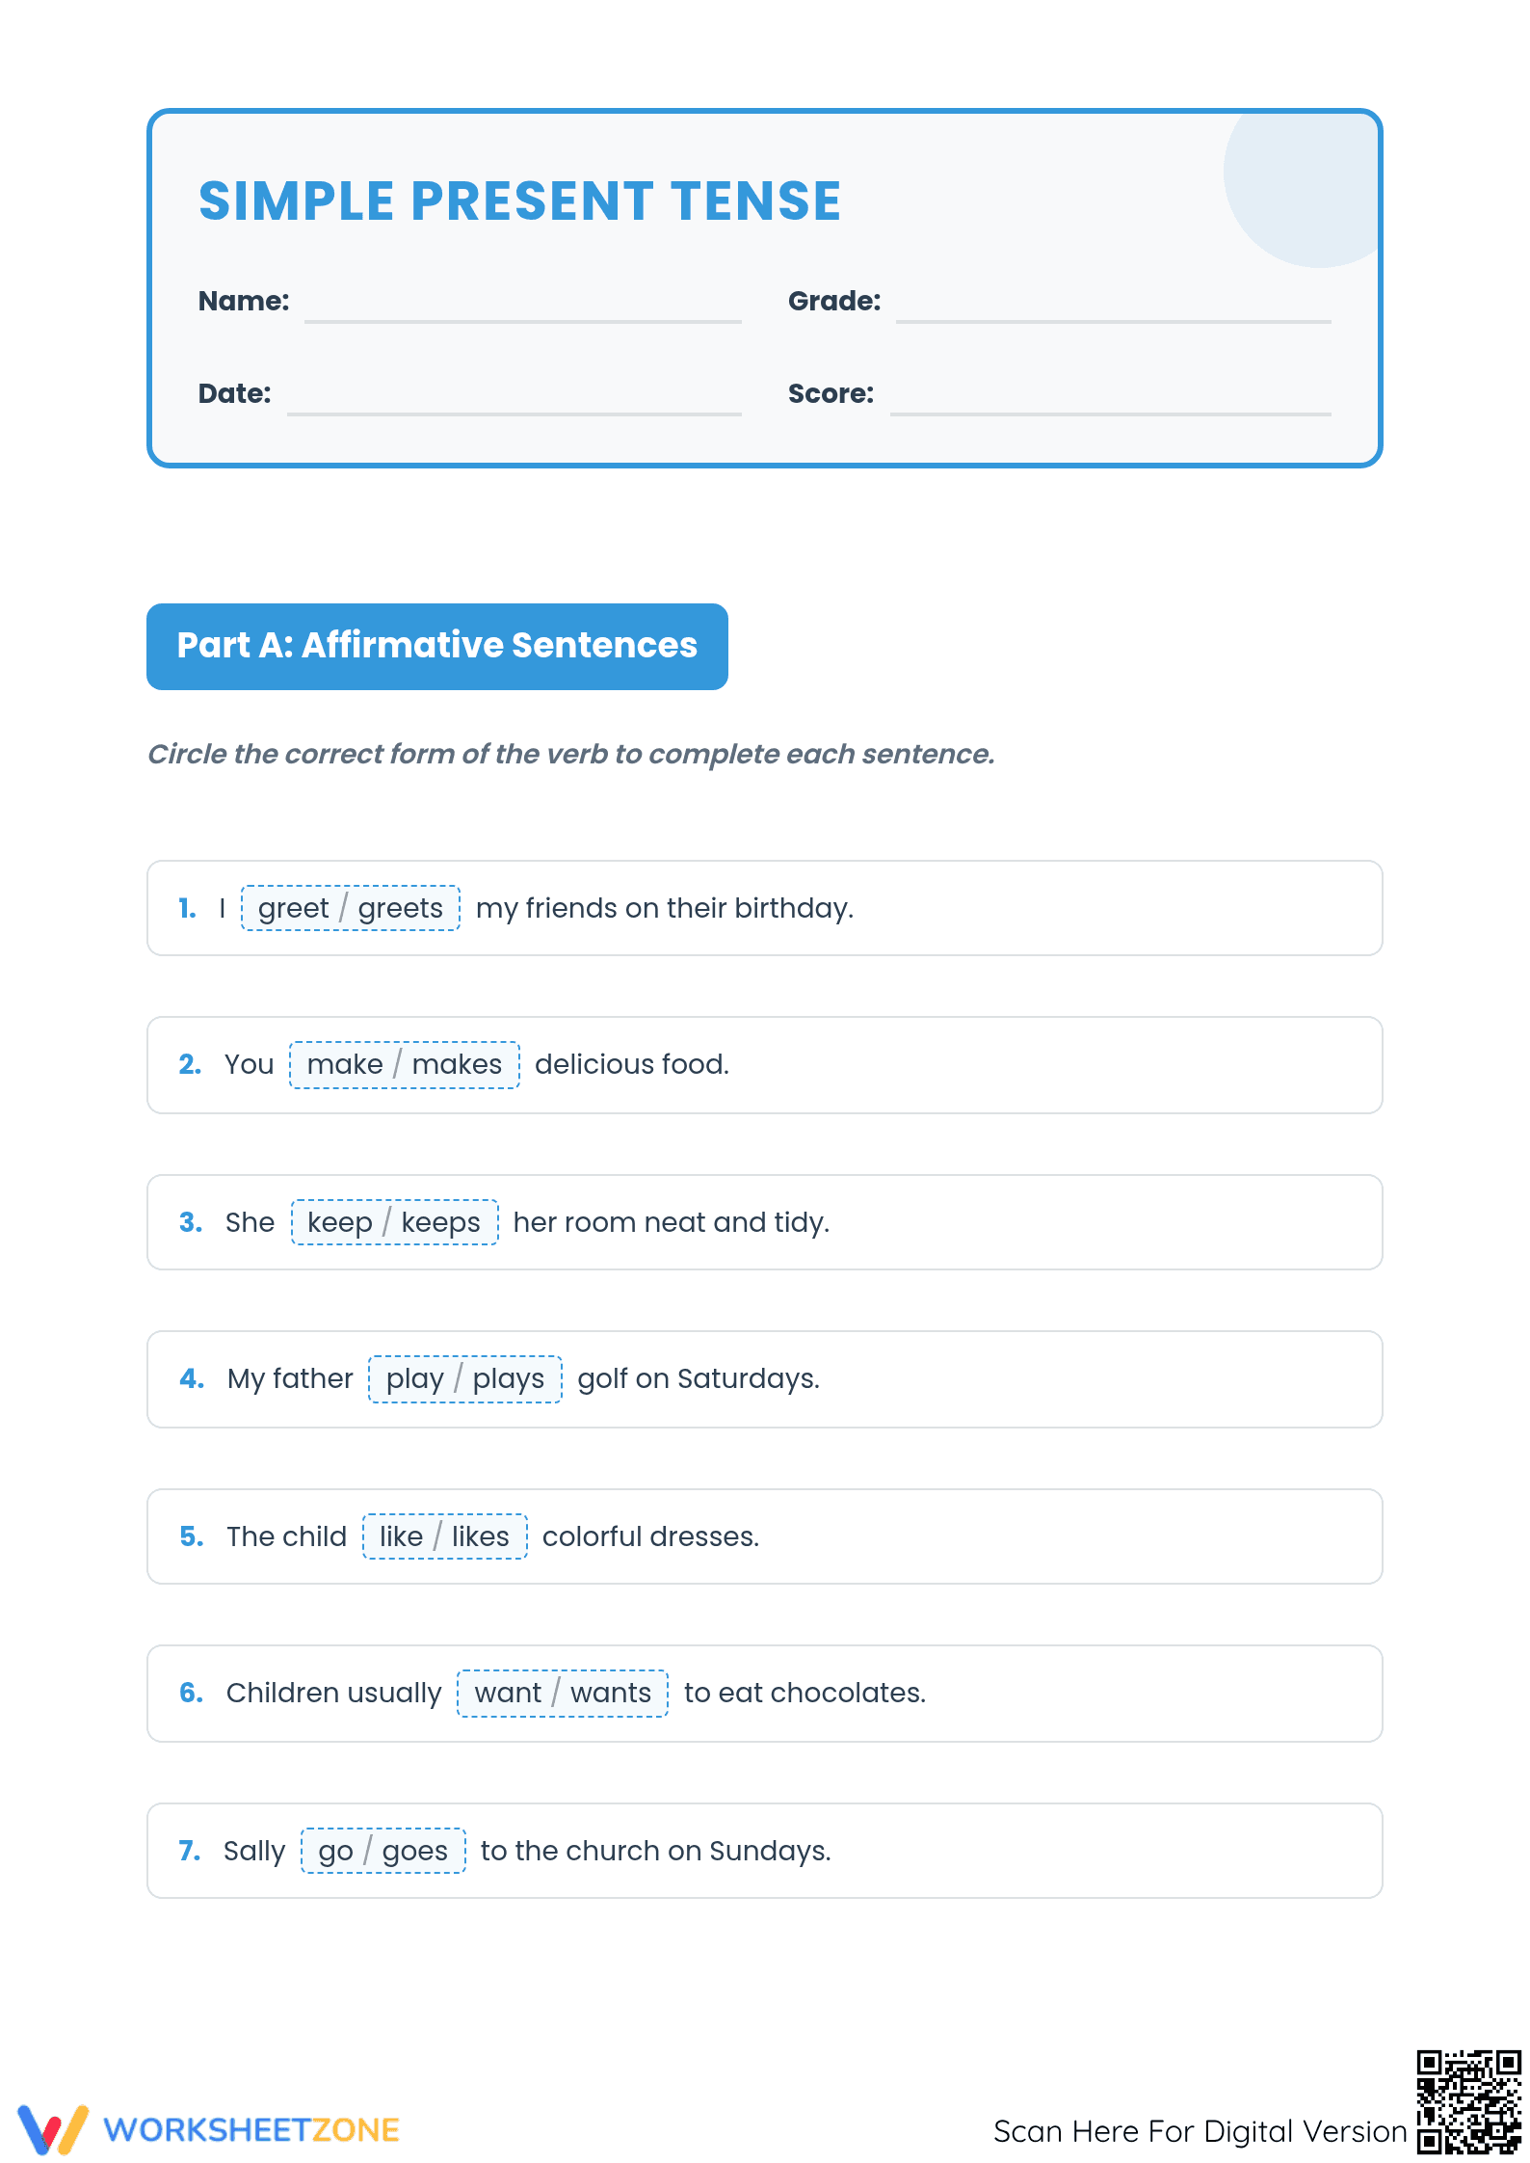1530x2163 pixels.
Task: Choose 'plays' in sentence 4
Action: pyautogui.click(x=508, y=1378)
